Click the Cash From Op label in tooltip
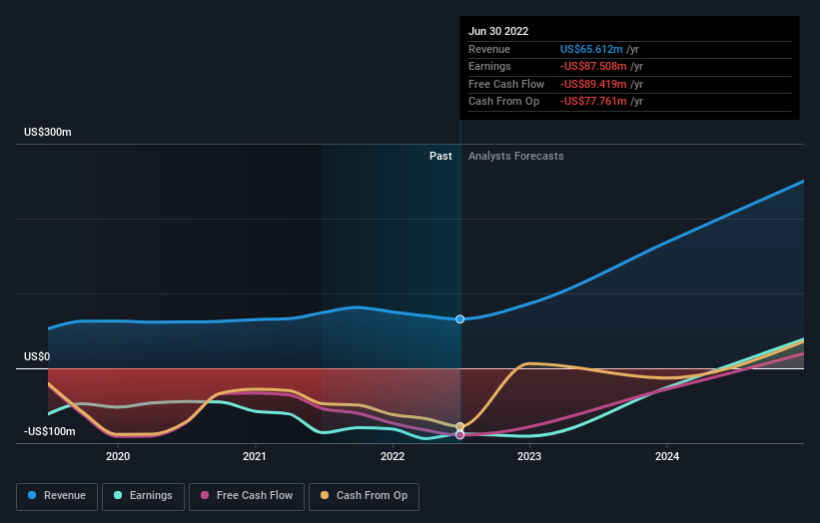The image size is (820, 523). point(503,102)
